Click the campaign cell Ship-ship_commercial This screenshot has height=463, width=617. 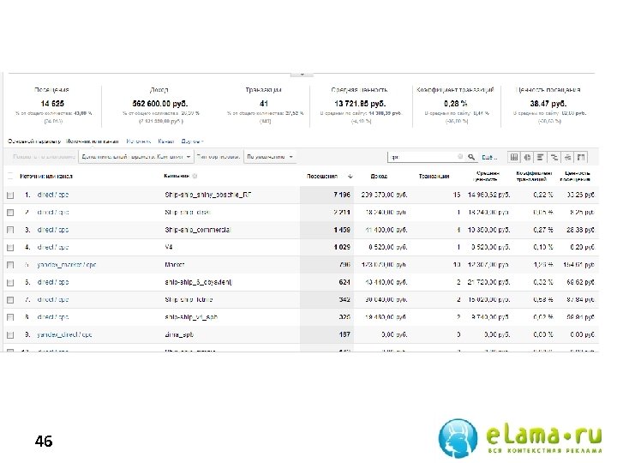pyautogui.click(x=198, y=230)
